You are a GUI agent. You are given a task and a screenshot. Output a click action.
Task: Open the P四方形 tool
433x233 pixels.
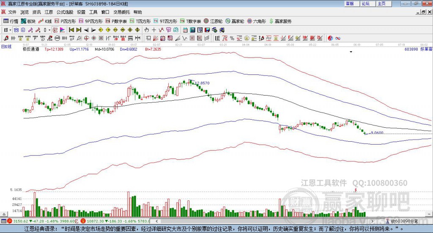tap(65, 21)
